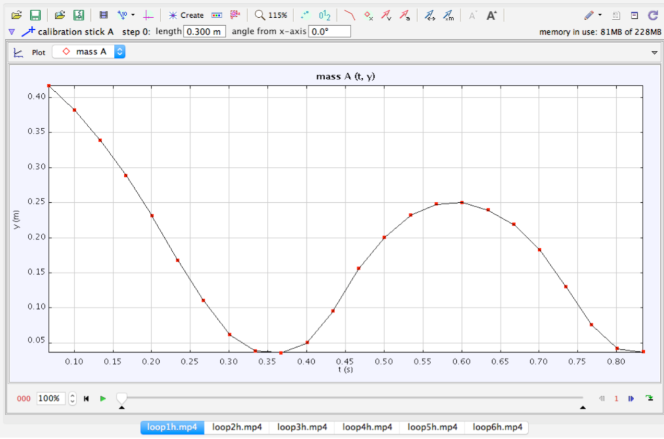Viewport: 664px width, 439px height.
Task: Play the video with green arrow
Action: [103, 399]
